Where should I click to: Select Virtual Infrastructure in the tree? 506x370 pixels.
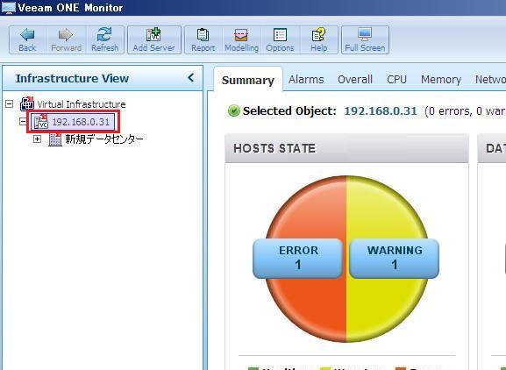pyautogui.click(x=82, y=104)
